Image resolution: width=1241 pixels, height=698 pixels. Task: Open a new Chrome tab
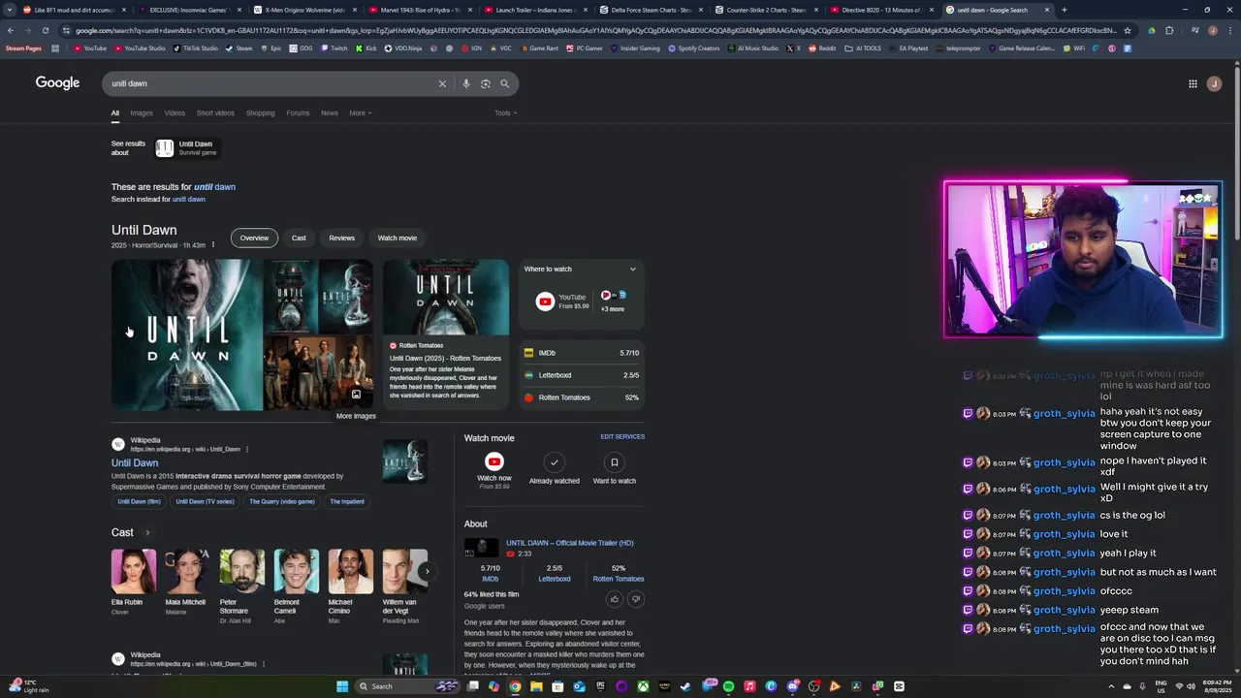pyautogui.click(x=1064, y=10)
